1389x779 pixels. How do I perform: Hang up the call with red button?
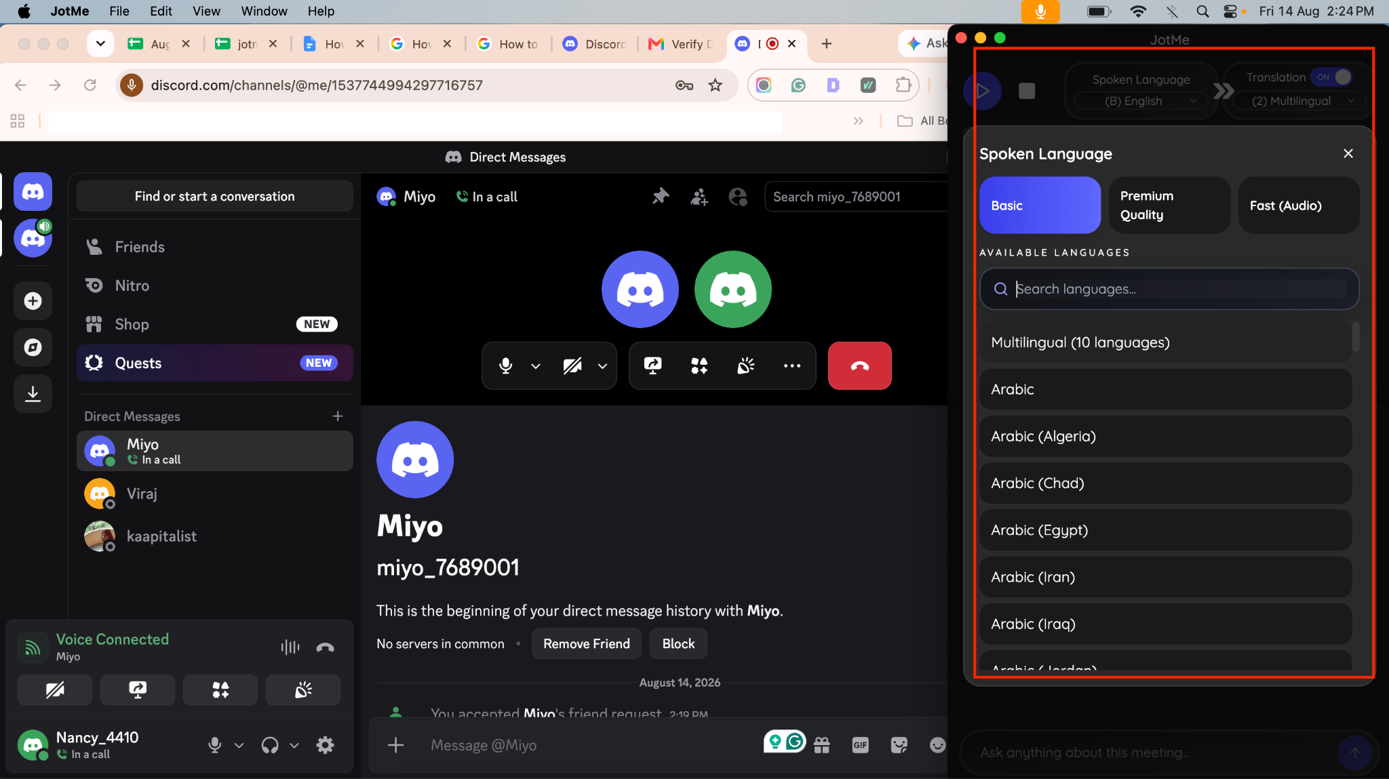(859, 366)
